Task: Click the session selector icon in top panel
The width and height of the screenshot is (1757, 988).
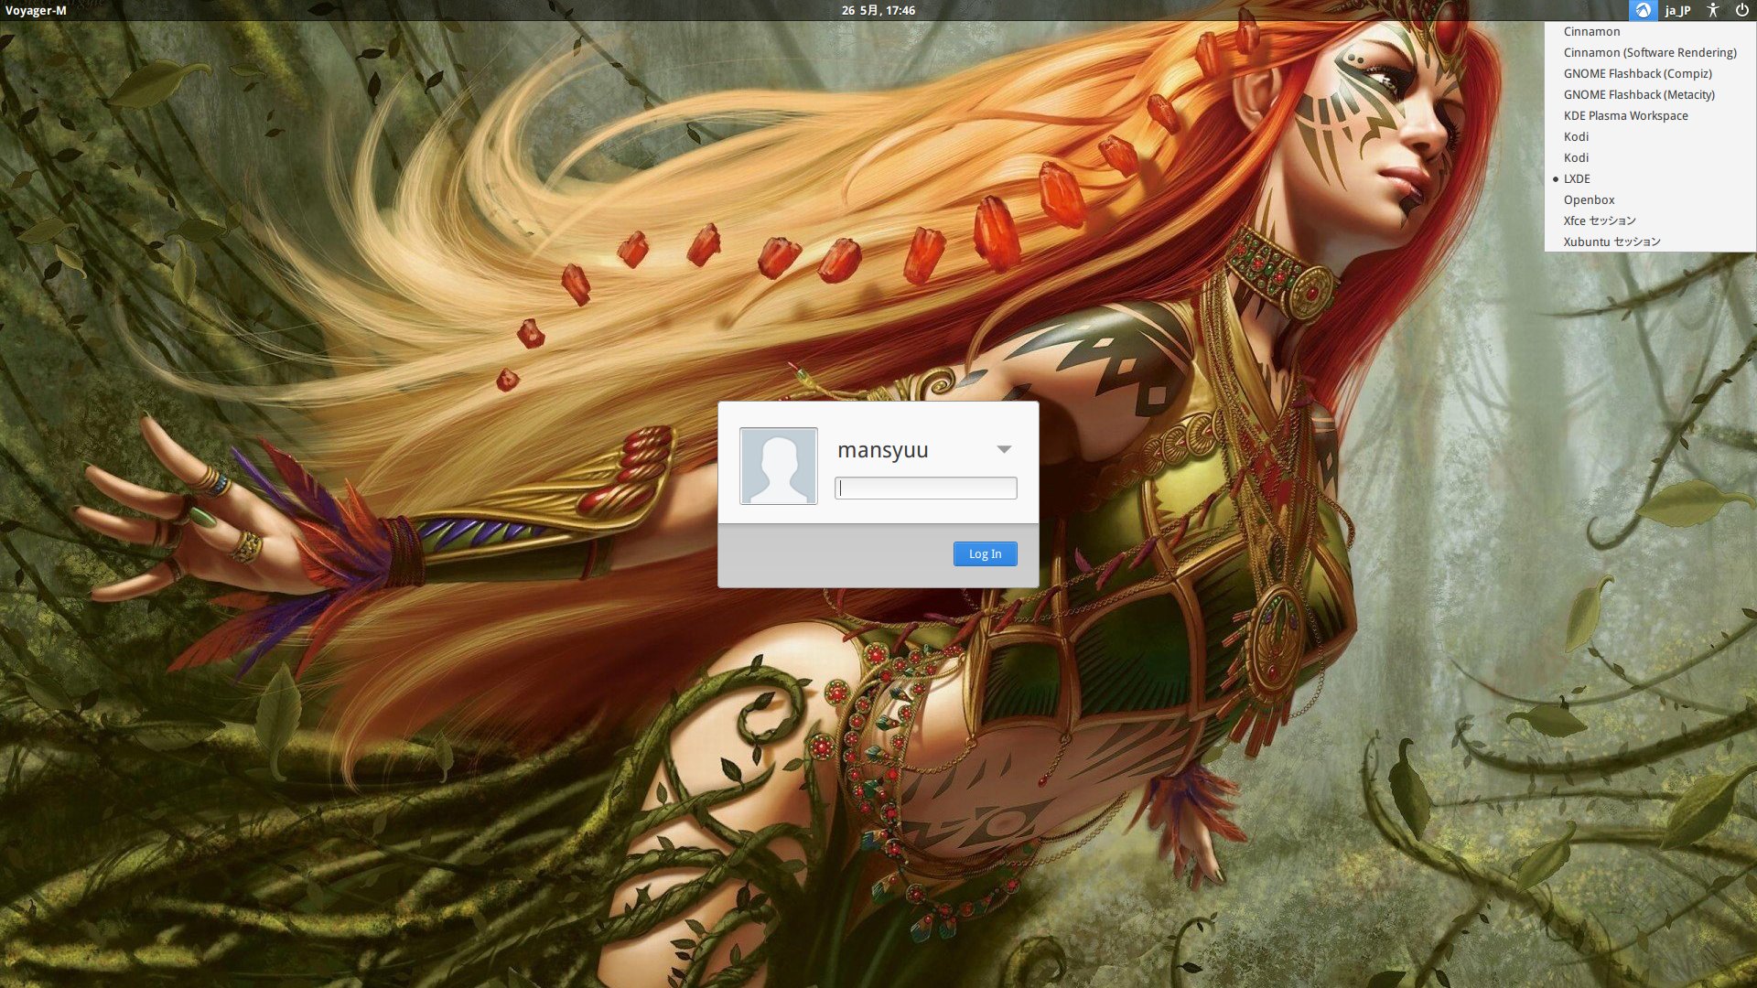Action: tap(1643, 10)
